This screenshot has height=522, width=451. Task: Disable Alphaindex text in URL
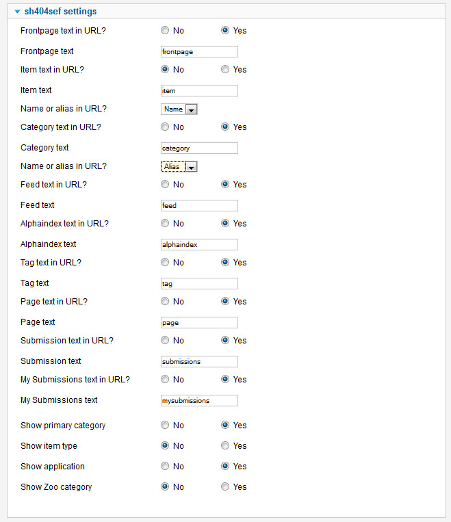(x=165, y=224)
